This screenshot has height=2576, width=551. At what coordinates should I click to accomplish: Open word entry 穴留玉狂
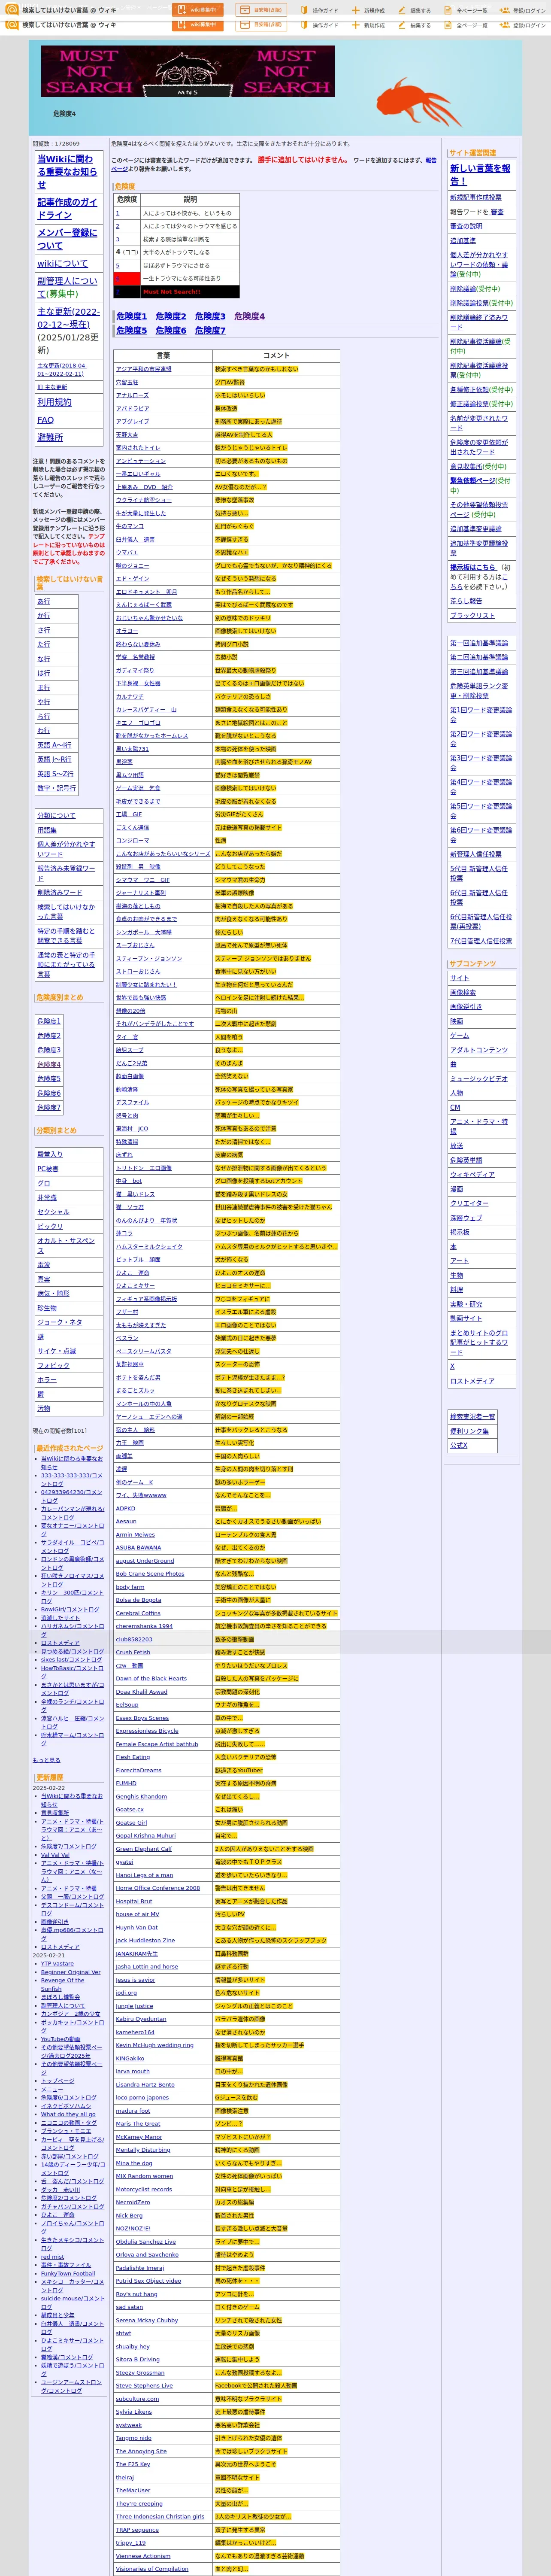(x=127, y=382)
